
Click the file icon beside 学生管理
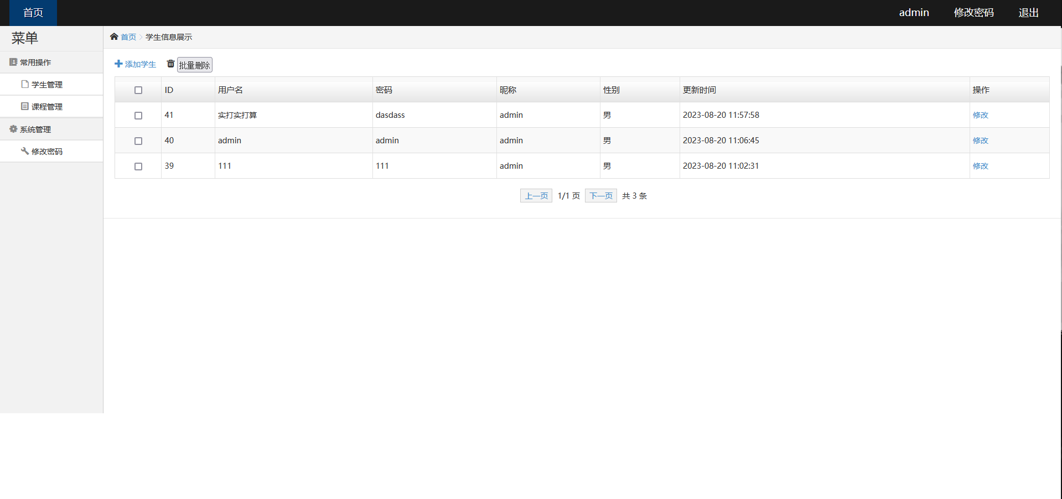pyautogui.click(x=25, y=84)
